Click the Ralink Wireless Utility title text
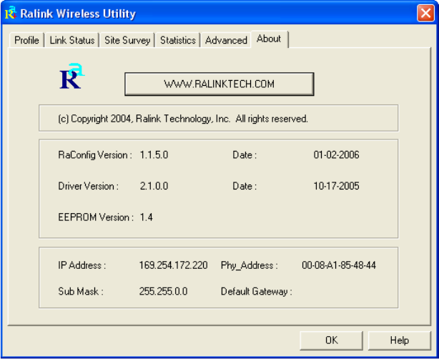Screen dimensions: 439x359 (x=78, y=14)
